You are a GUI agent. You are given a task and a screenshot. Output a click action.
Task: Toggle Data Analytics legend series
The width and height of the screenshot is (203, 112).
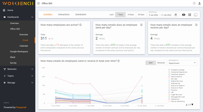coord(175,77)
